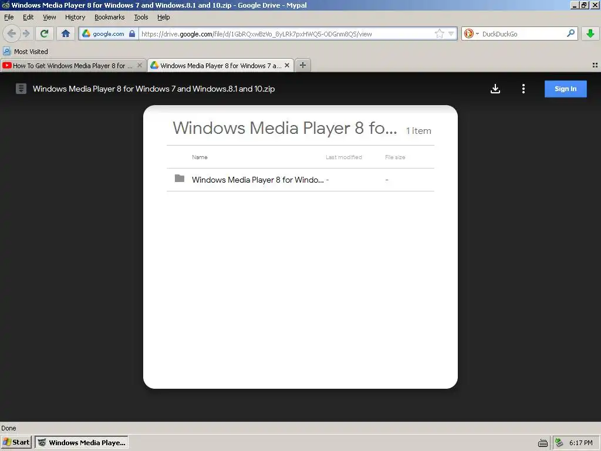Close the YouTube tab
This screenshot has width=601, height=451.
[x=140, y=65]
